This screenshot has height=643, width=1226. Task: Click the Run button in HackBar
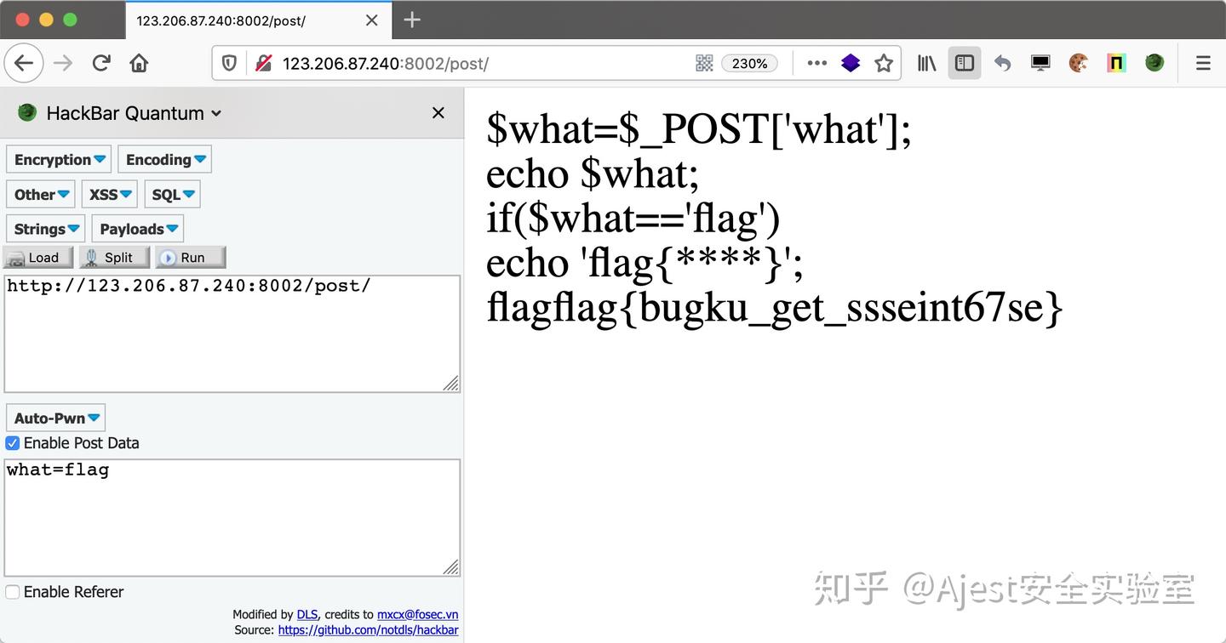tap(190, 257)
